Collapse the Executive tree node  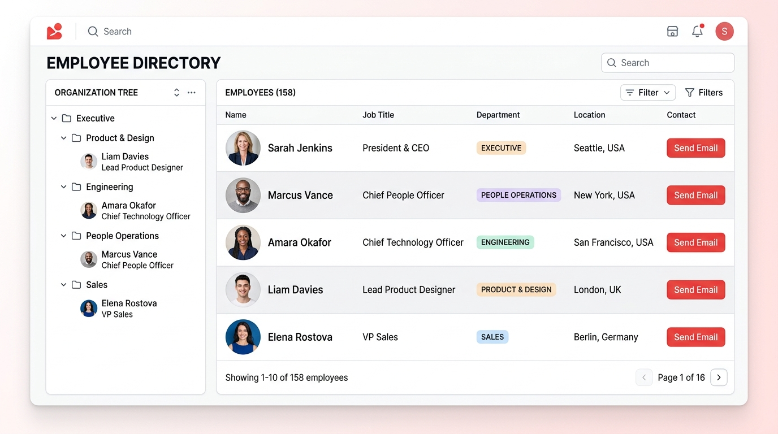click(x=54, y=118)
